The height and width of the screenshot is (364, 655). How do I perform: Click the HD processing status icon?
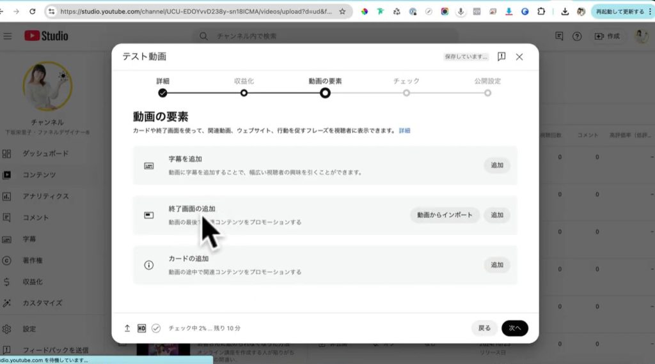pos(141,328)
